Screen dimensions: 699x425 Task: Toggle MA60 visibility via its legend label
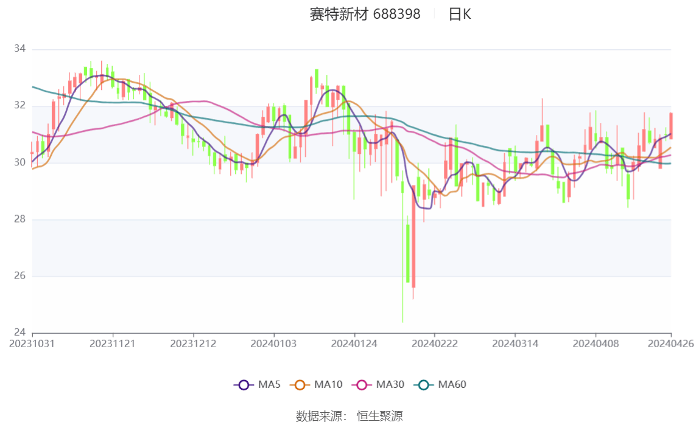pos(452,385)
